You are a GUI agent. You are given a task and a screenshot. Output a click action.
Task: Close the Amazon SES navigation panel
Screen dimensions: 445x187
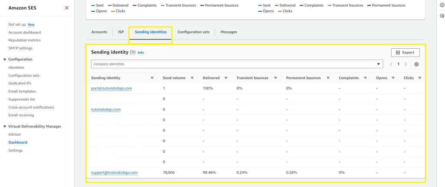point(66,8)
